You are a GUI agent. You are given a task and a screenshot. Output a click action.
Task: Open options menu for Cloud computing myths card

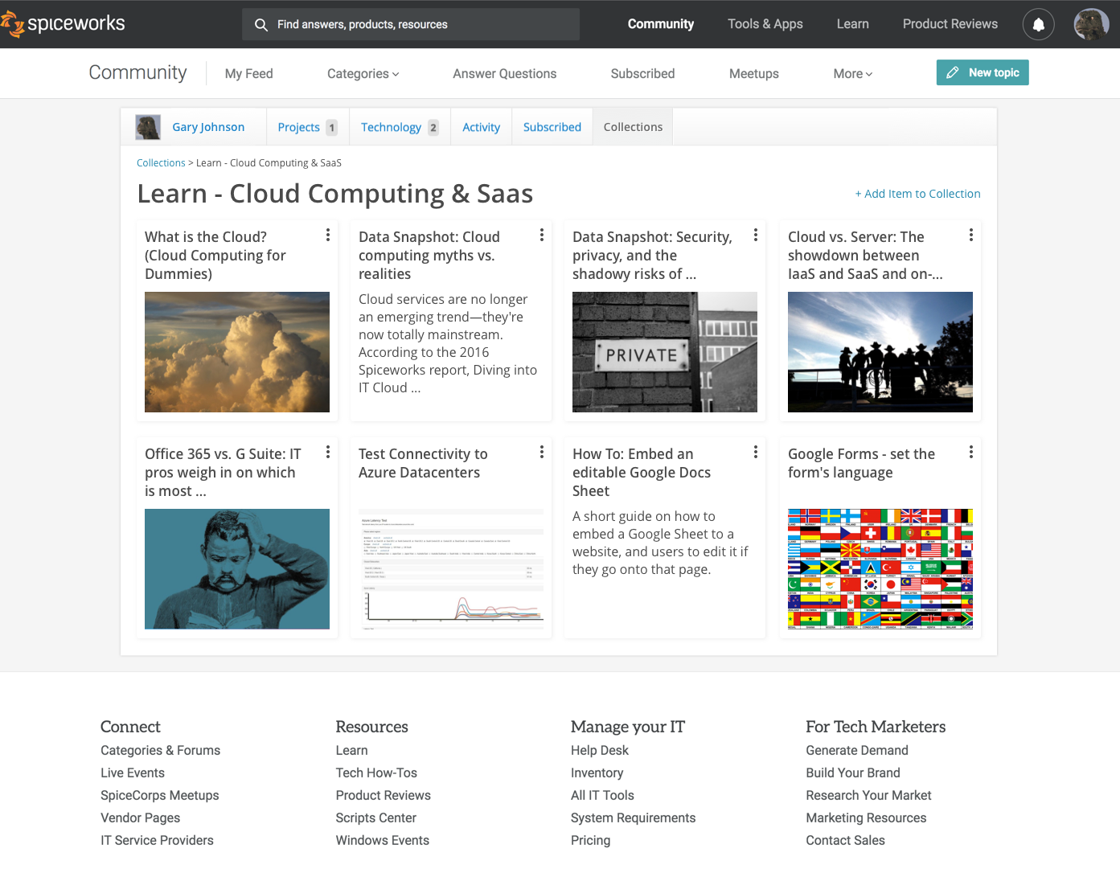point(542,235)
